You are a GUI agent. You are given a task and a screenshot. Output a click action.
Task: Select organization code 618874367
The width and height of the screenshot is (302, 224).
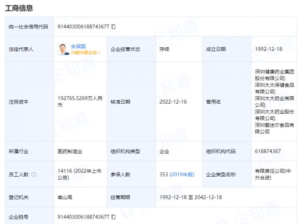pyautogui.click(x=268, y=151)
